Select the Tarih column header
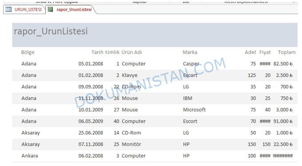 (x=97, y=52)
